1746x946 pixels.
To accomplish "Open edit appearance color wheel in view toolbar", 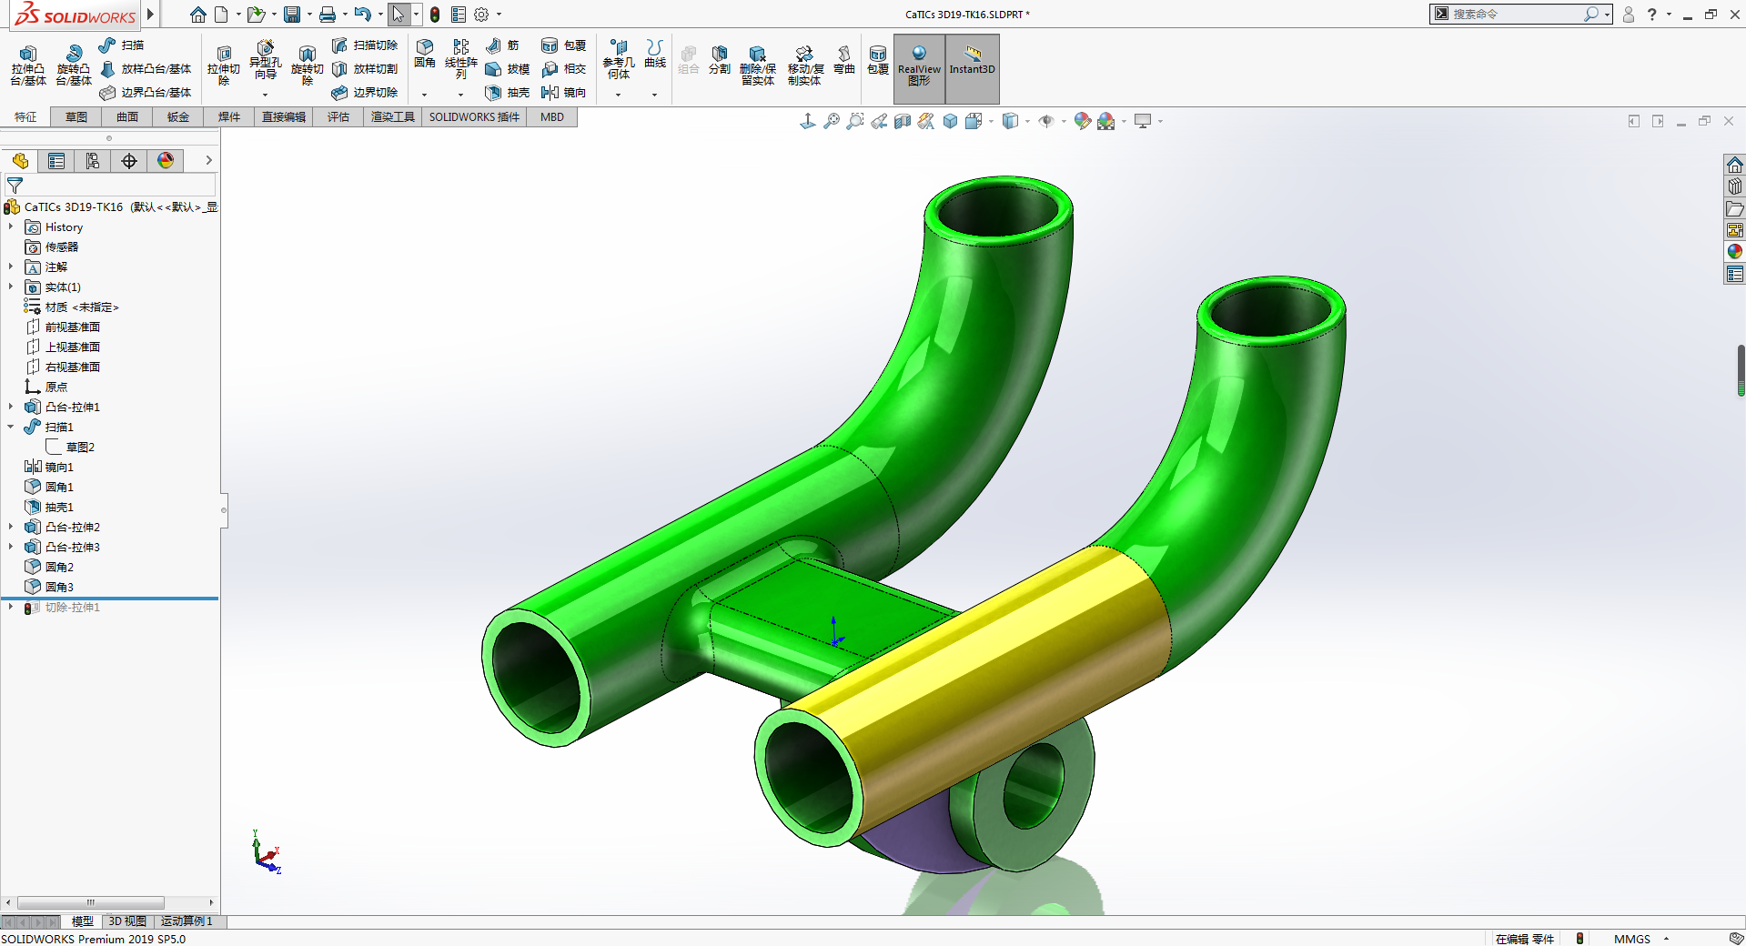I will coord(1082,121).
